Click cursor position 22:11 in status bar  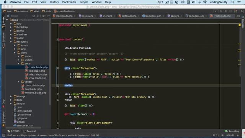point(216,135)
